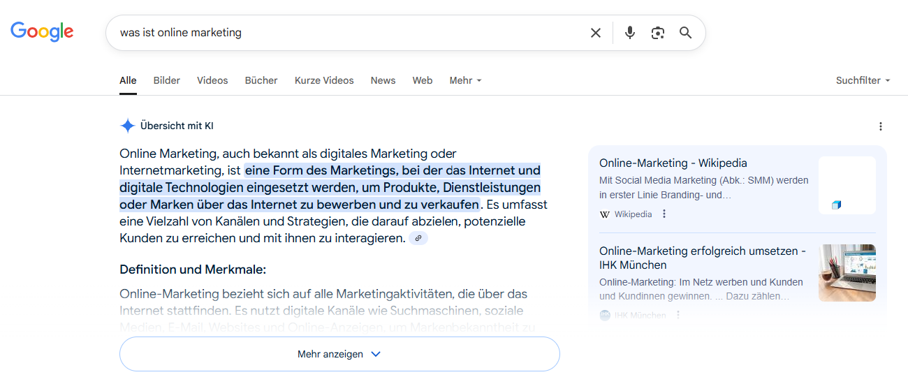Click the source link chip icon
Screen dimensions: 908x377
tap(418, 238)
